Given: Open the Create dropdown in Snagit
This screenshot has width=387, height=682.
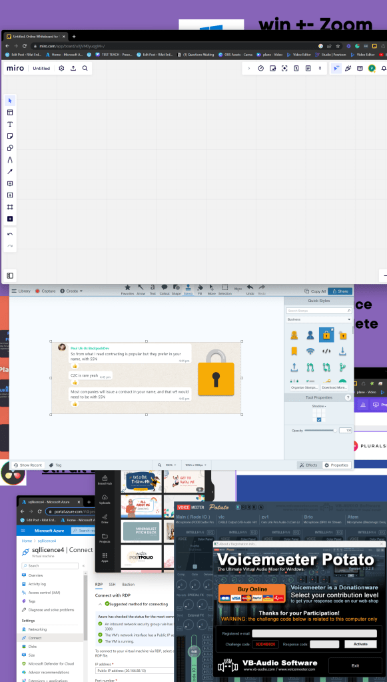Looking at the screenshot, I should (71, 291).
